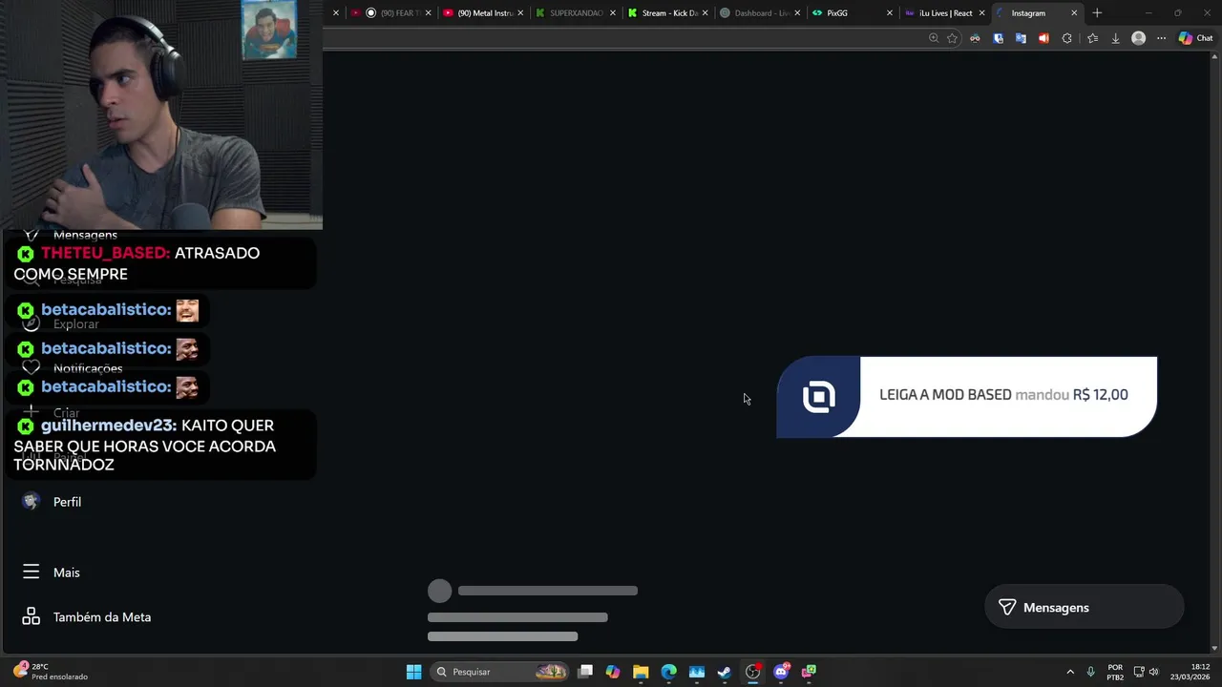Open Microsoft Edge from the taskbar
The image size is (1222, 687).
coord(668,672)
